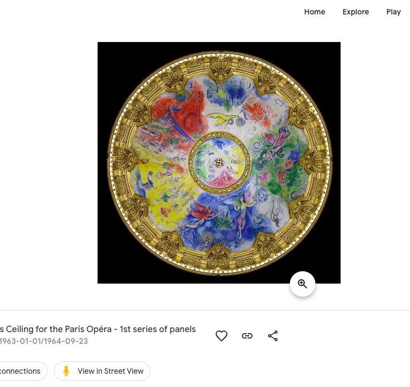Copy the artwork link via chain icon
Image resolution: width=410 pixels, height=387 pixels.
[247, 336]
